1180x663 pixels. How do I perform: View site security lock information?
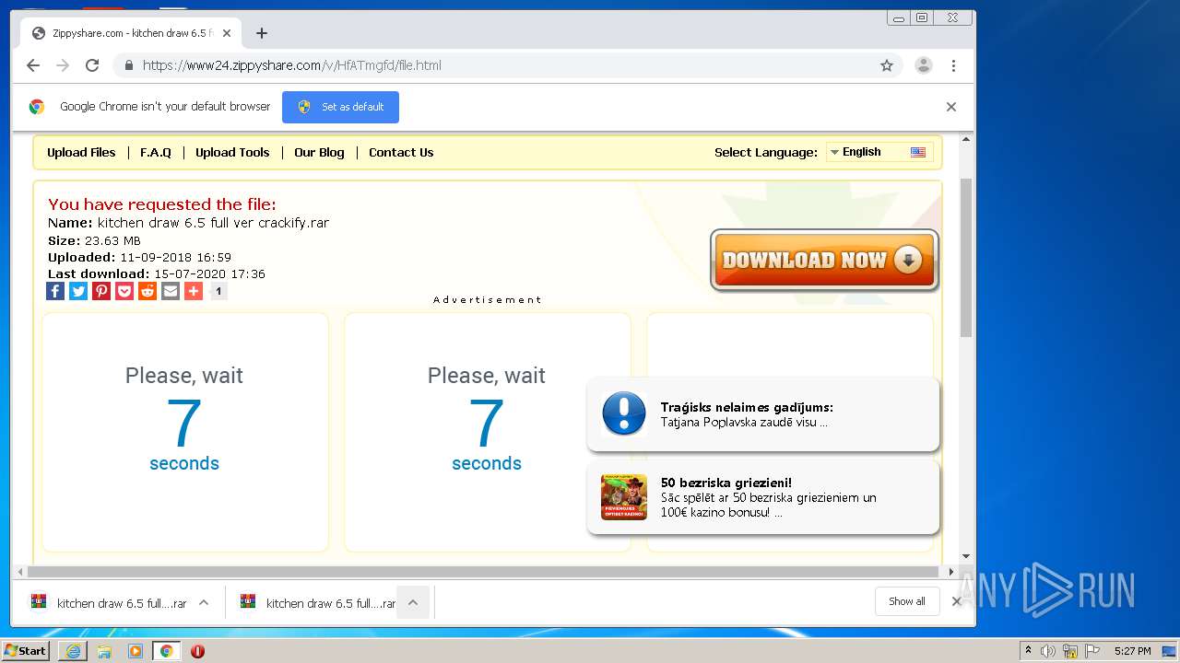tap(128, 65)
